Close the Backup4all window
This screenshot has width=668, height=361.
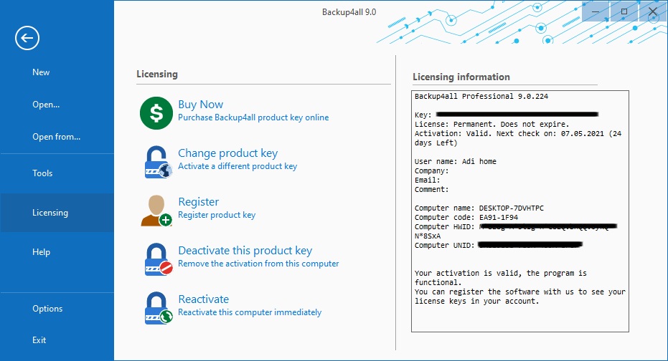[653, 11]
